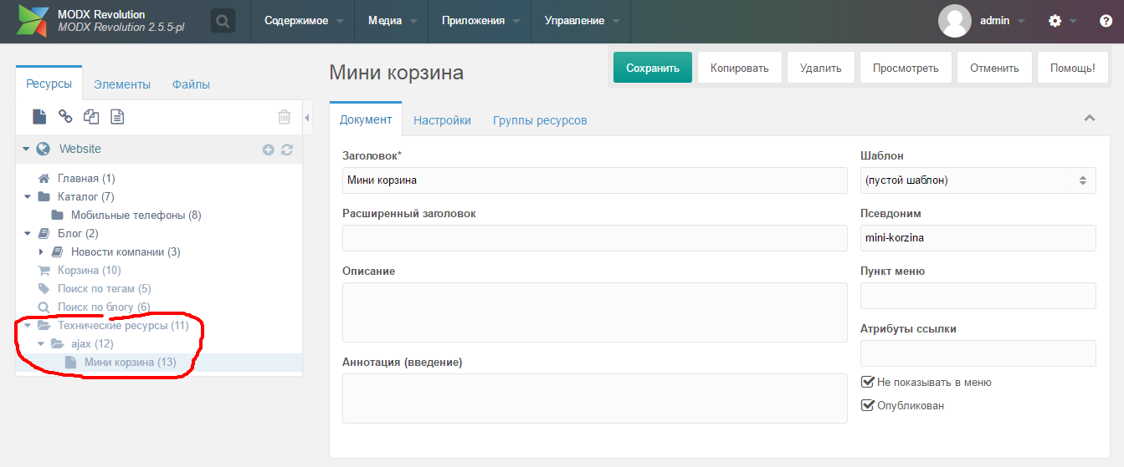
Task: Focus the Пункт меню field
Action: click(x=978, y=295)
